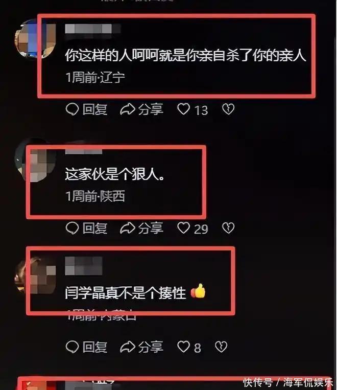This screenshot has width=337, height=390.
Task: Like the comment with 13 likes
Action: pyautogui.click(x=192, y=109)
